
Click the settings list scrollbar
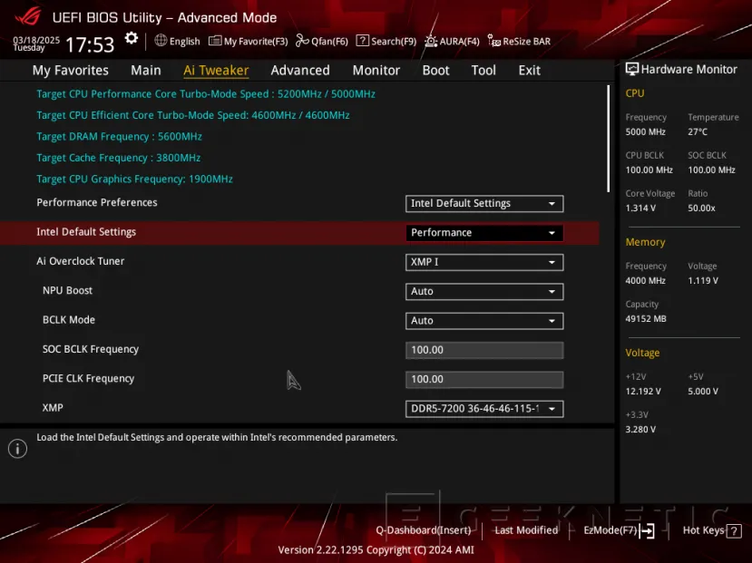point(608,139)
